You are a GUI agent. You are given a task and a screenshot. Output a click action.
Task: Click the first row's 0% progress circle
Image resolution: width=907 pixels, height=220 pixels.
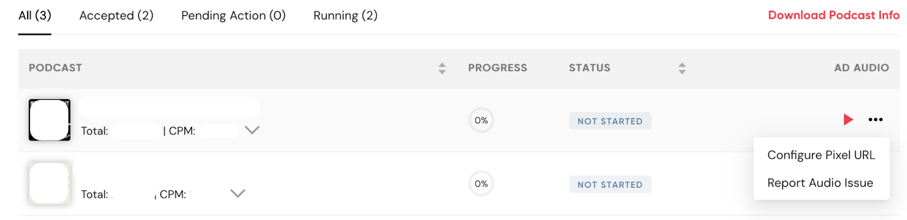point(481,120)
